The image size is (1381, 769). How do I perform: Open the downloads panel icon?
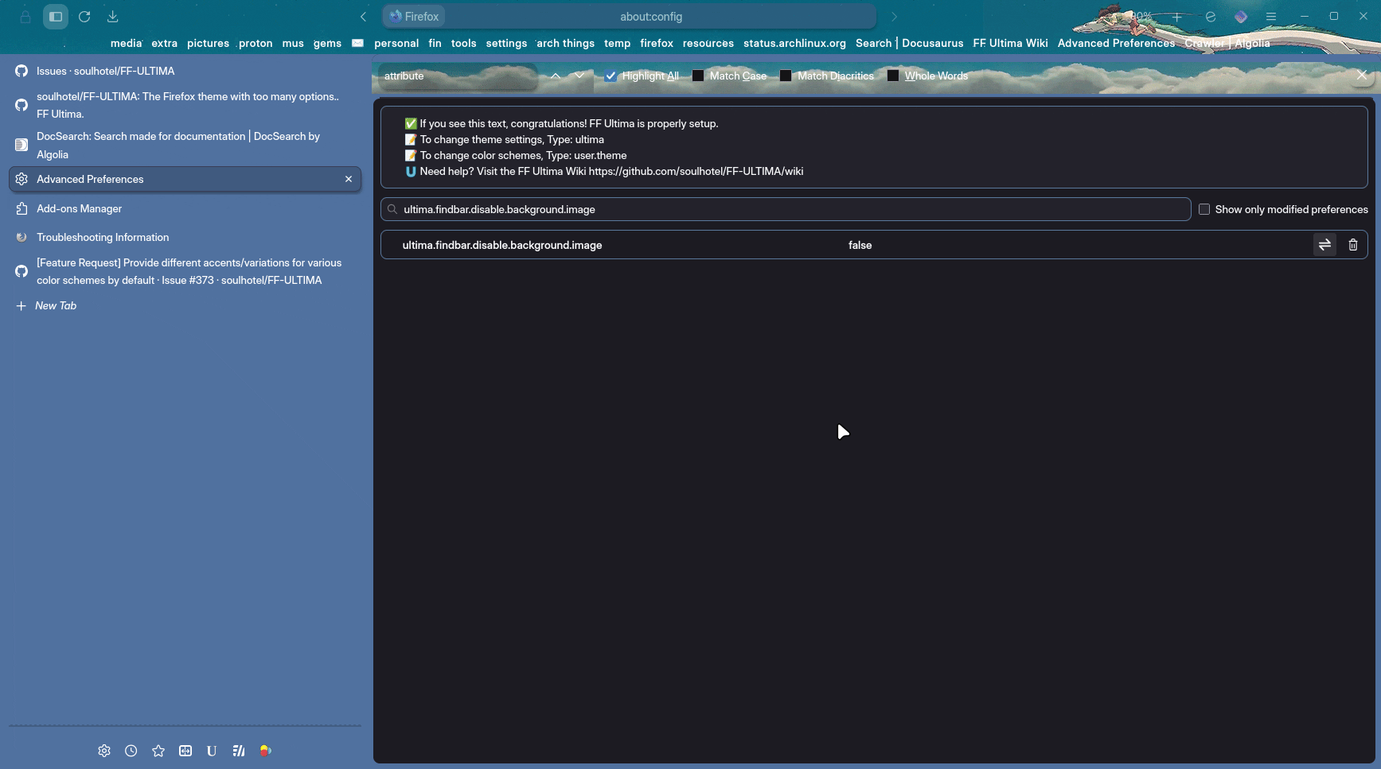[x=113, y=17]
